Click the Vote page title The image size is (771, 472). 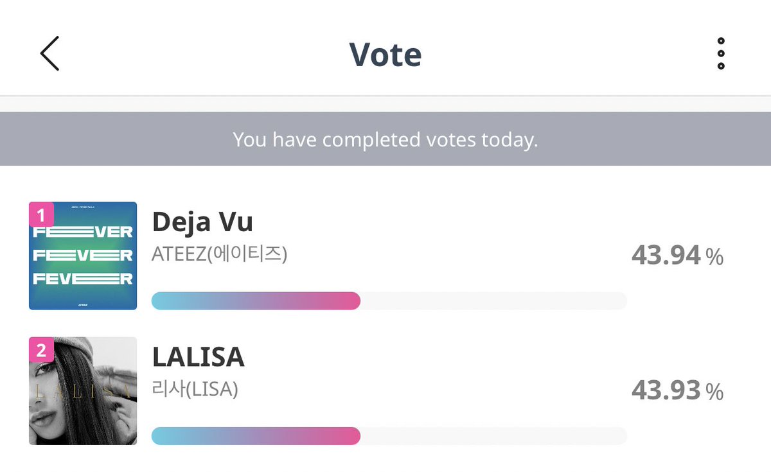[385, 54]
